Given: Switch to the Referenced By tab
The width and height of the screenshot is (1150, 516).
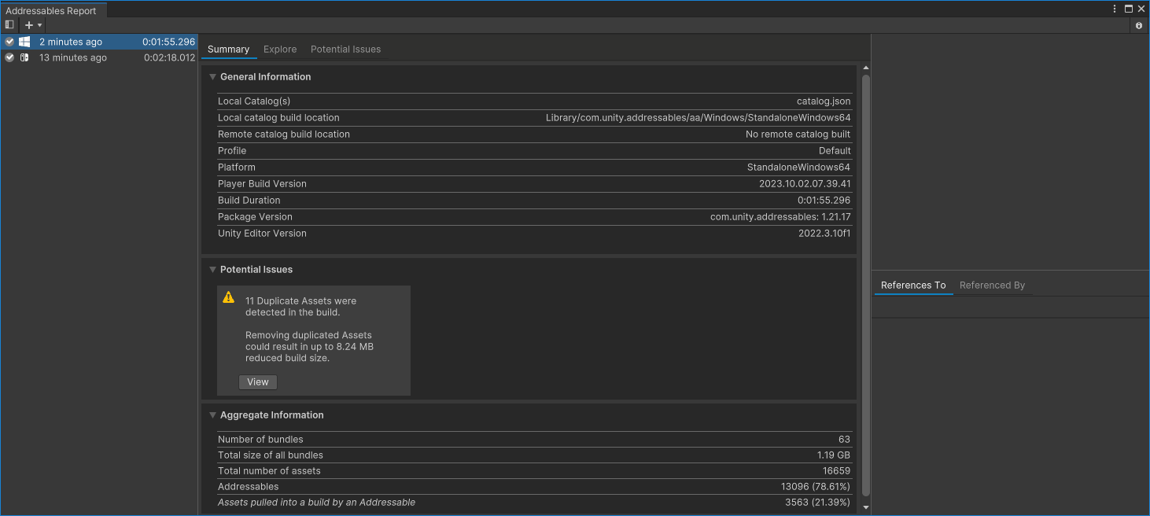Looking at the screenshot, I should (992, 285).
